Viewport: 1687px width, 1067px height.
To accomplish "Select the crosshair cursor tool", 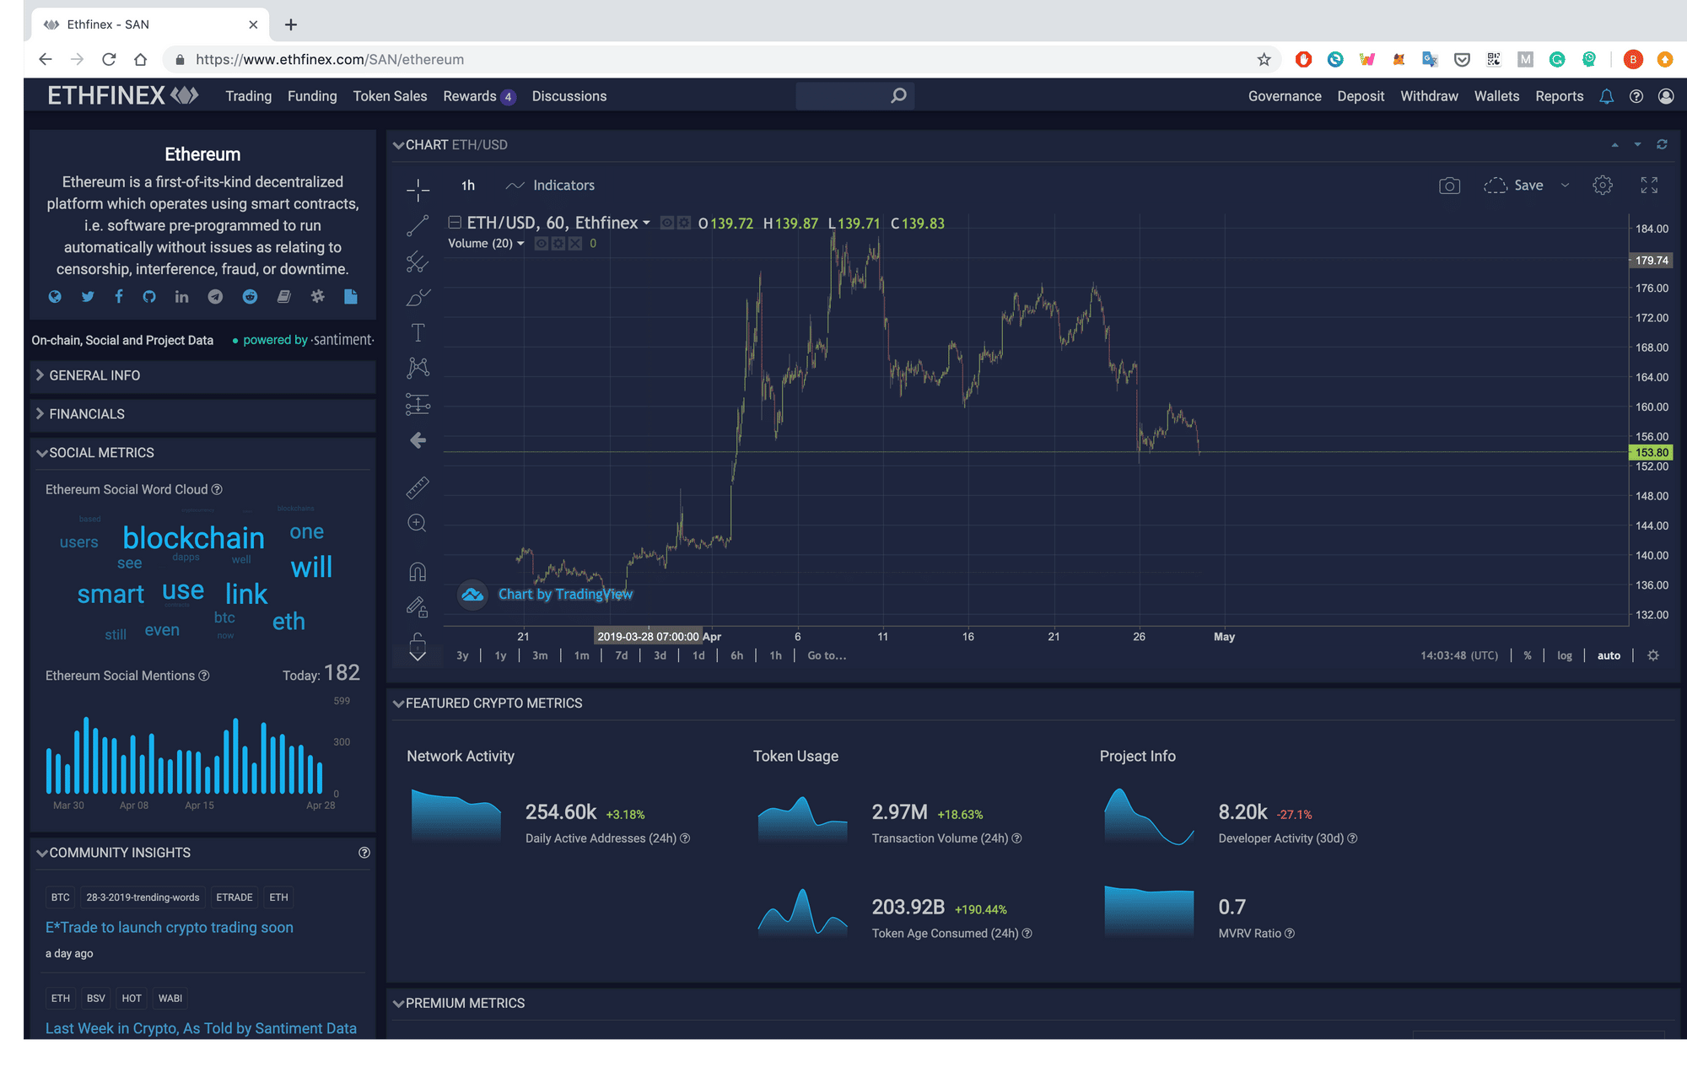I will click(418, 191).
